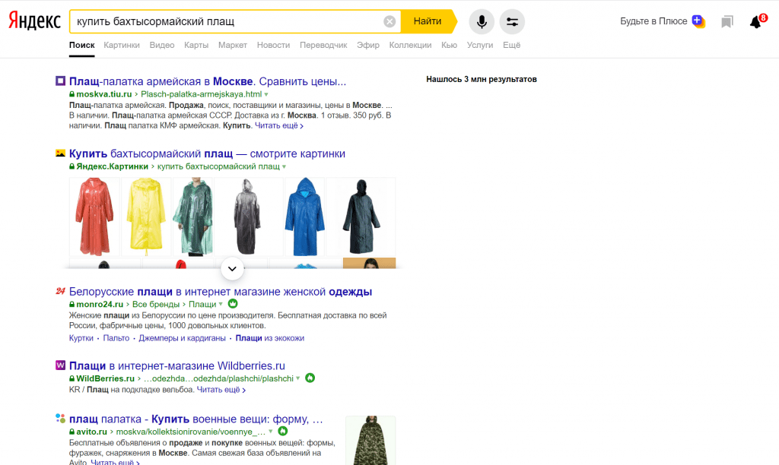Click the Avito result favicon
The width and height of the screenshot is (779, 465).
60,419
